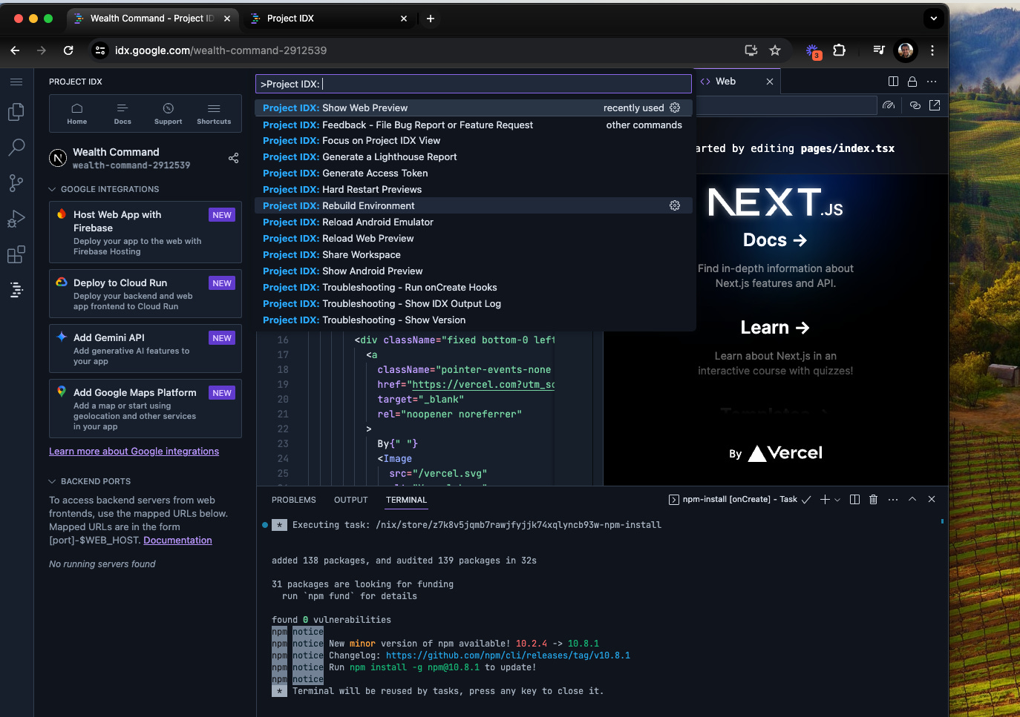Switch to the Output tab
This screenshot has width=1020, height=717.
351,500
